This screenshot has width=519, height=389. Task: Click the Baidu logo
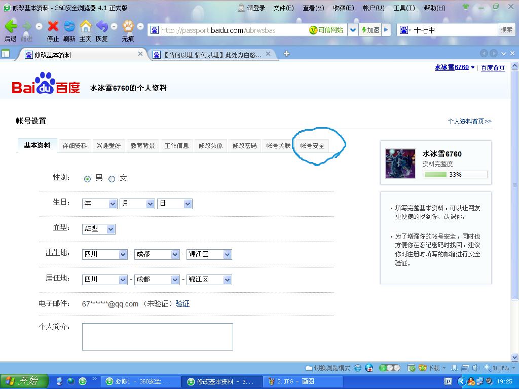click(x=46, y=84)
